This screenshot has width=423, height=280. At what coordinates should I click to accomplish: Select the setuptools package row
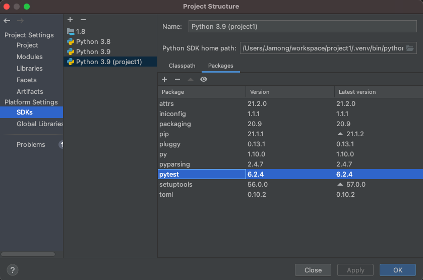click(x=290, y=185)
